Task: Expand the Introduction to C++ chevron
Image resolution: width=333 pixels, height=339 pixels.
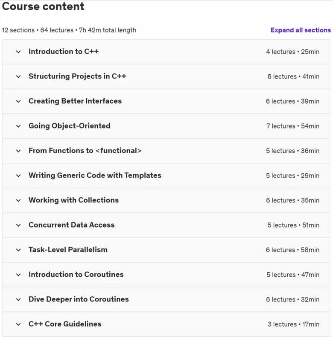Action: click(x=18, y=52)
